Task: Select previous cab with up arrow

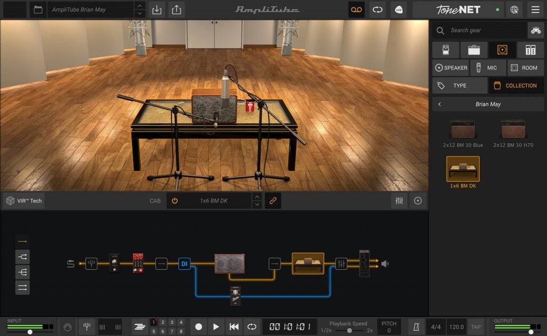Action: (257, 197)
